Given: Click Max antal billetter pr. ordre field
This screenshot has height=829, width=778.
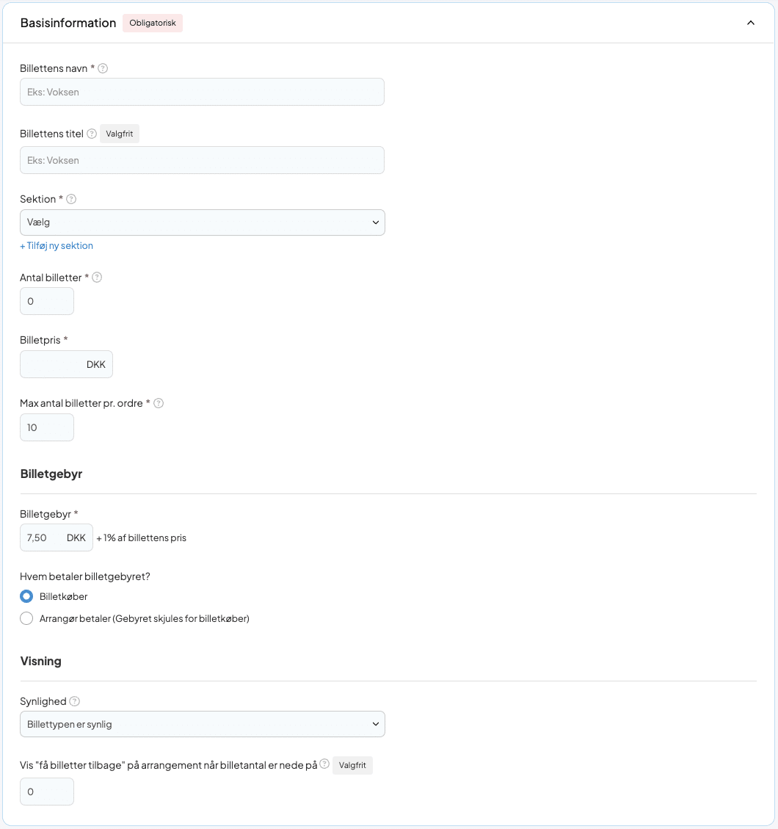Looking at the screenshot, I should point(47,427).
